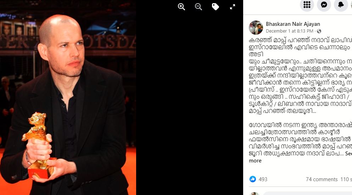This screenshot has width=352, height=195.
Task: See who reacted, 493 count
Action: pyautogui.click(x=263, y=179)
